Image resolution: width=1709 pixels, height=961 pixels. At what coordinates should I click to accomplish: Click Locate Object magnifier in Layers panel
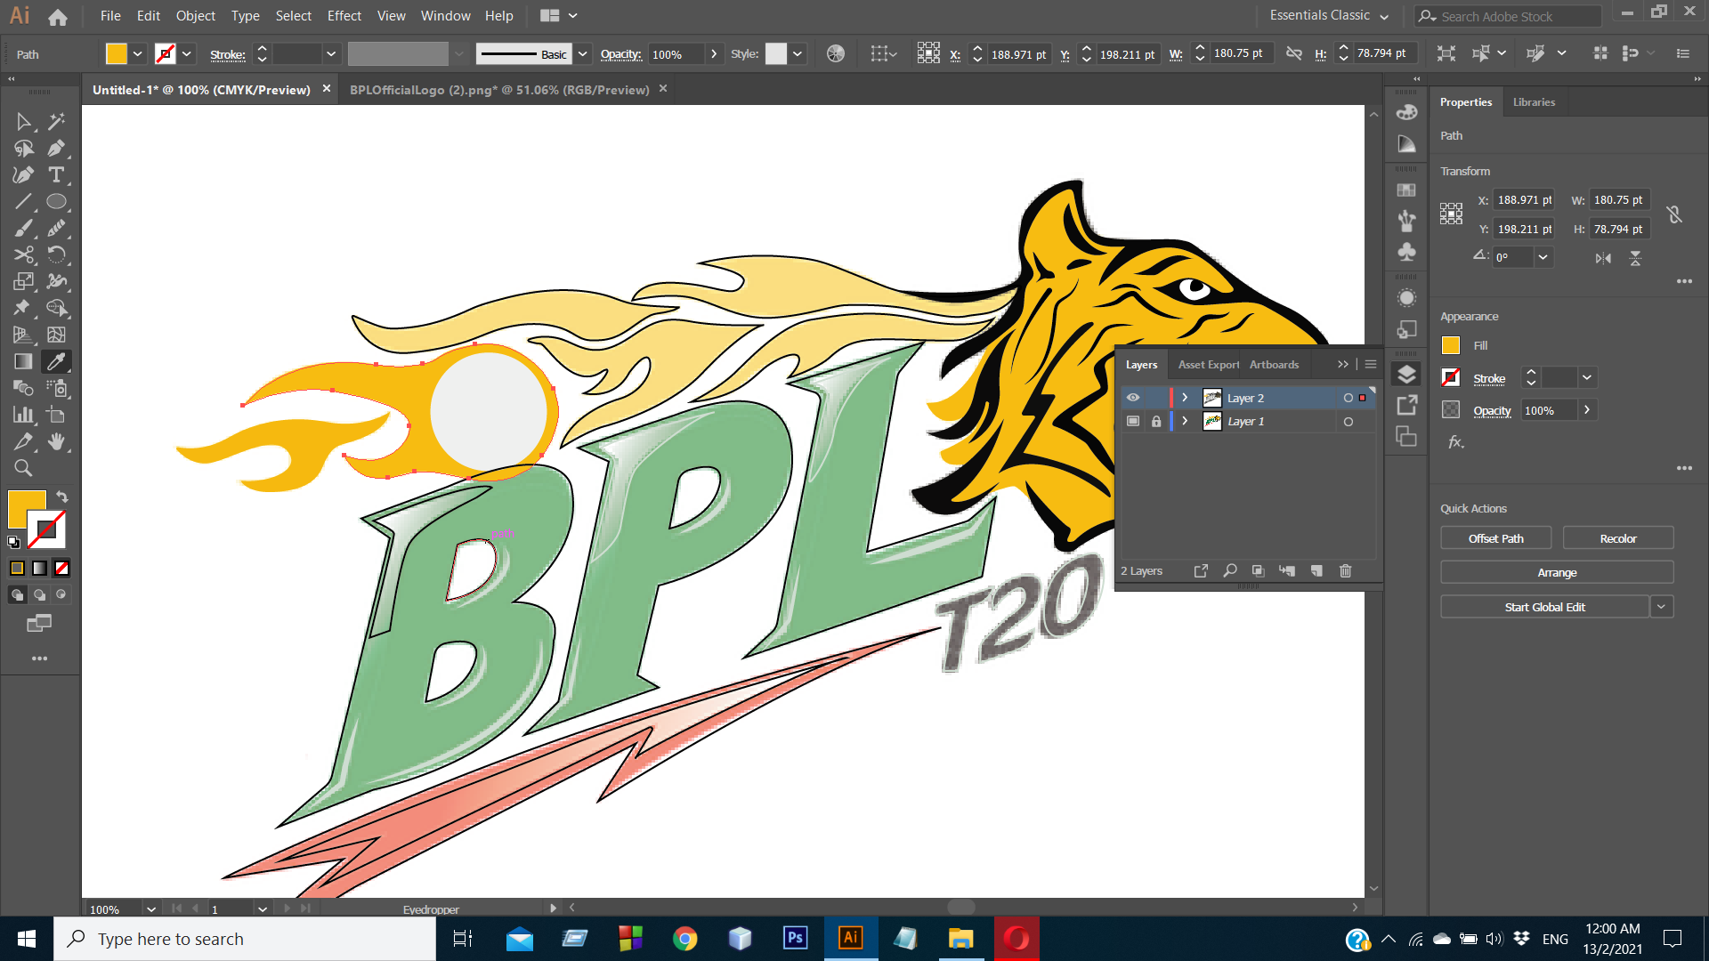pyautogui.click(x=1230, y=571)
